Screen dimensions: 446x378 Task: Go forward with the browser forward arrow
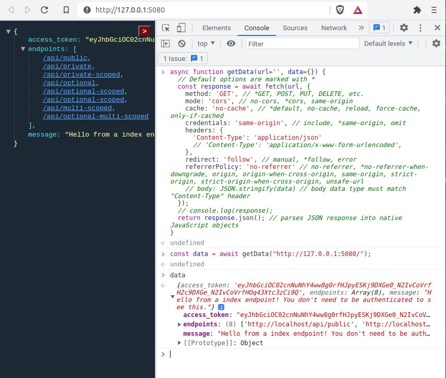click(x=28, y=10)
